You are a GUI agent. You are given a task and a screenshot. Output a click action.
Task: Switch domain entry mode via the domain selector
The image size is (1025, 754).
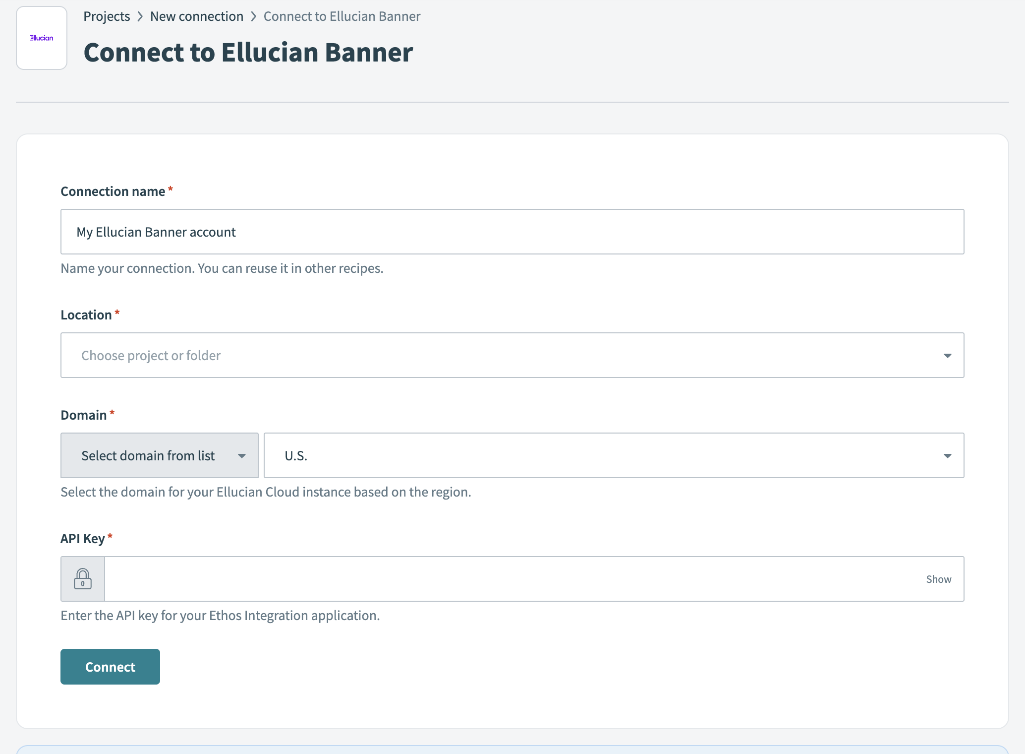[x=159, y=455]
